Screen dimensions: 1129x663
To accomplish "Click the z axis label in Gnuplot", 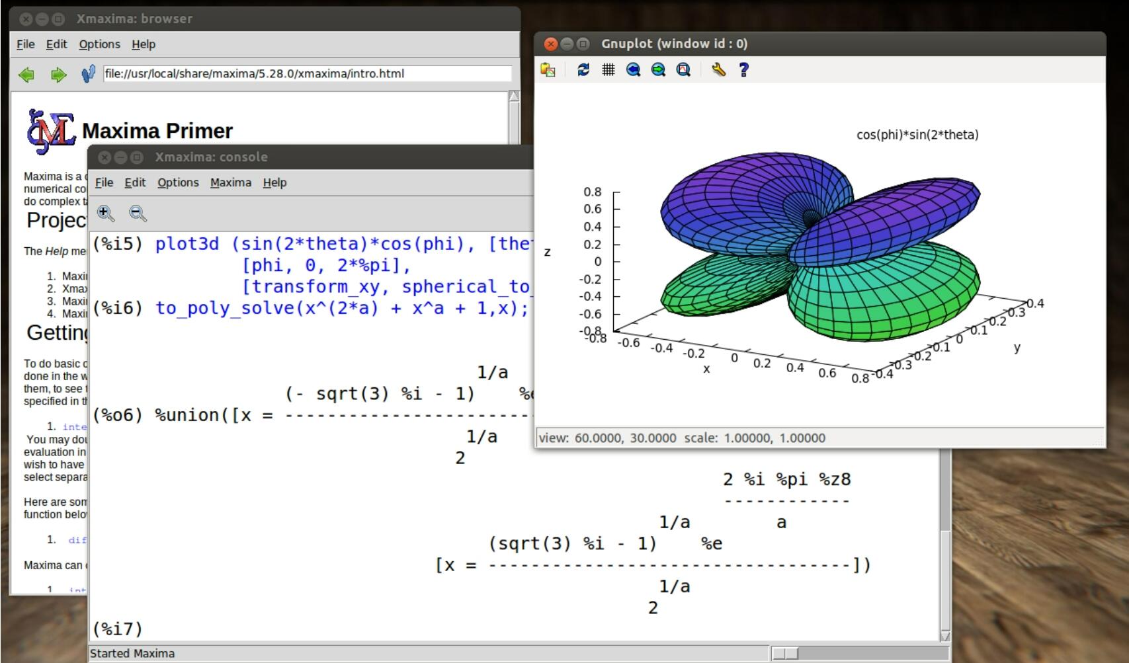I will 547,252.
